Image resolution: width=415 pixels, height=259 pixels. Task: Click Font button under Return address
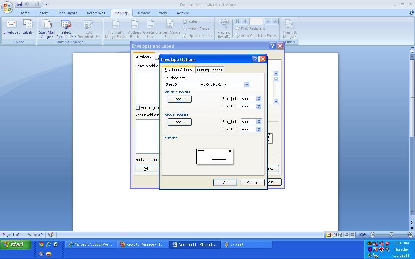(179, 122)
